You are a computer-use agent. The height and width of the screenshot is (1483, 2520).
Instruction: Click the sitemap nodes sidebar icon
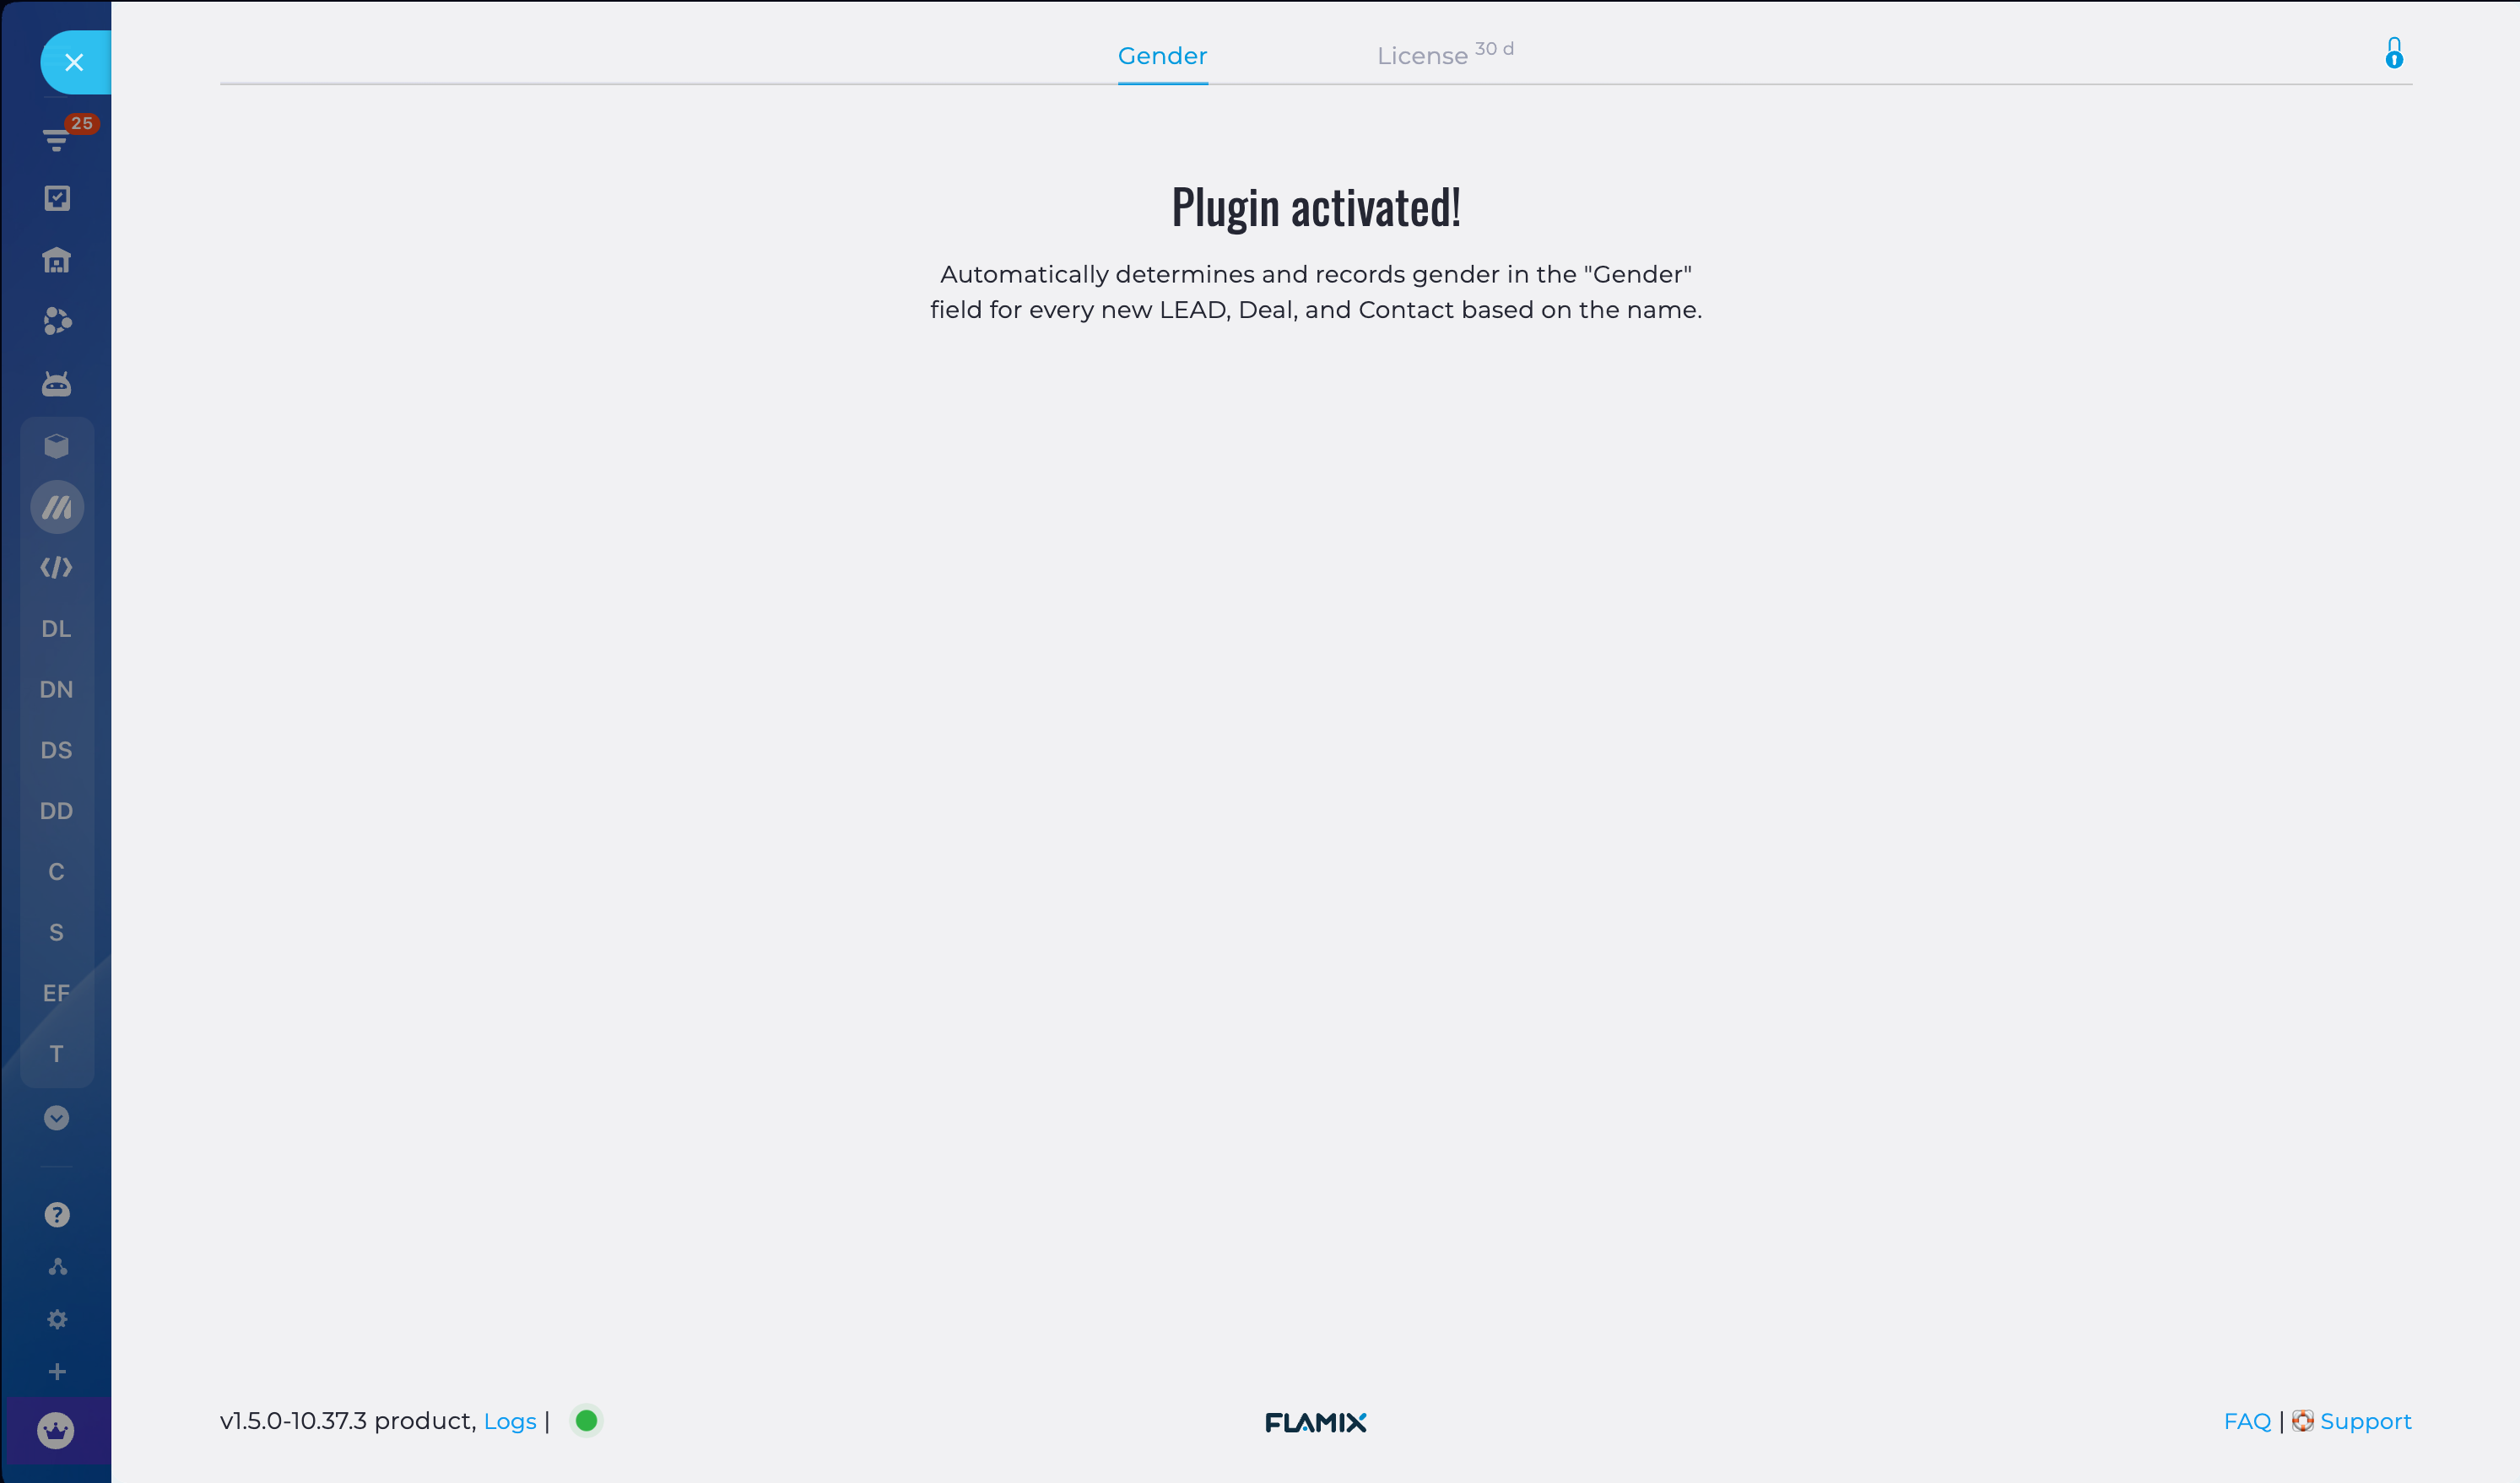coord(57,1267)
